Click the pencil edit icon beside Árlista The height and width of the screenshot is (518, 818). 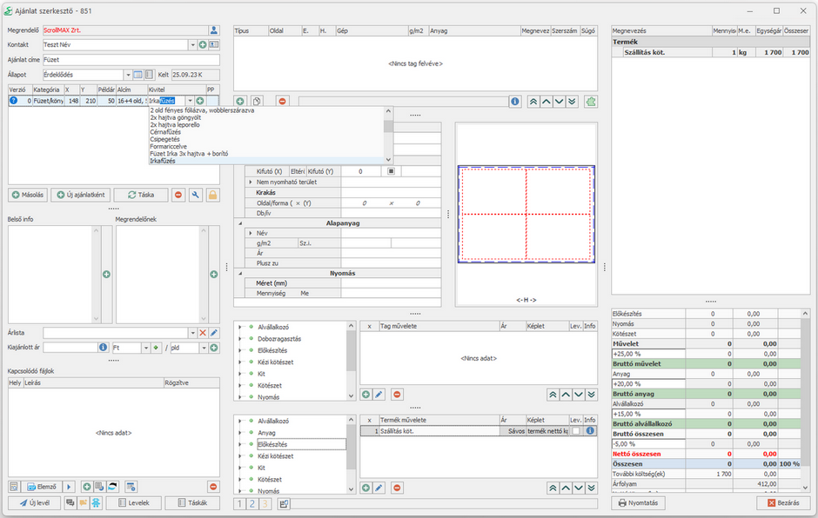coord(214,333)
